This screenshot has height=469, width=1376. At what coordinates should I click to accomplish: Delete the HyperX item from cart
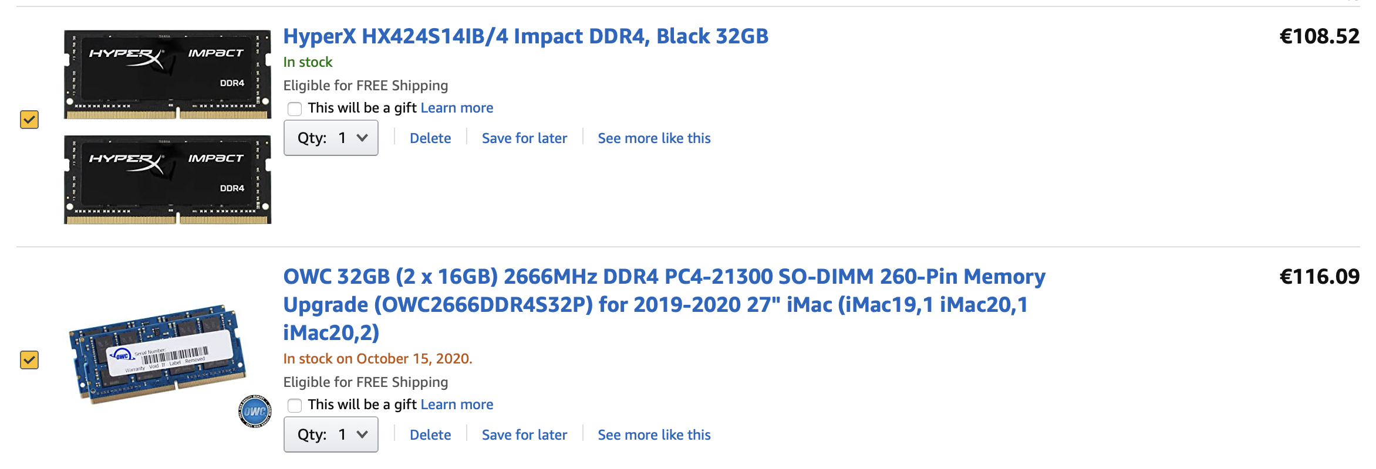tap(430, 138)
